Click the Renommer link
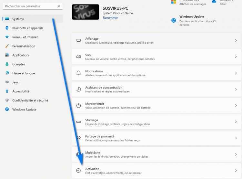 tap(110, 18)
